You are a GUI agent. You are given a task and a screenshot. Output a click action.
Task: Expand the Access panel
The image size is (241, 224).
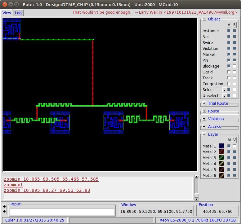point(204,126)
